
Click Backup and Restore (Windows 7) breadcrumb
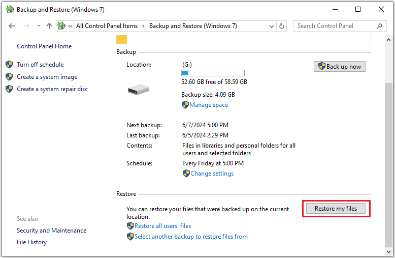point(193,26)
